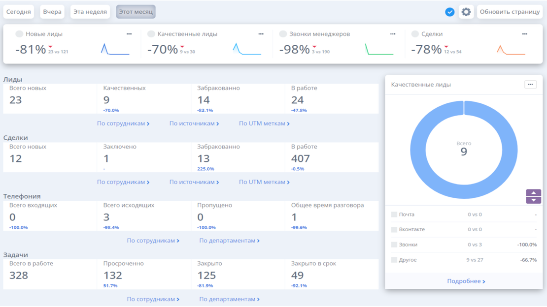
Task: Expand Сделки По источникам breakdown
Action: coord(194,182)
